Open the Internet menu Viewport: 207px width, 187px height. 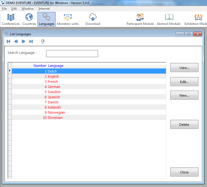click(x=44, y=9)
